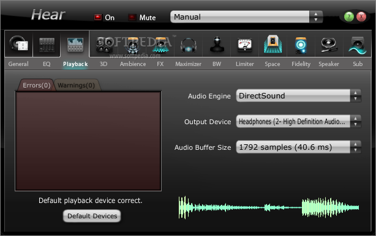Click the green help question mark icon

click(x=349, y=17)
